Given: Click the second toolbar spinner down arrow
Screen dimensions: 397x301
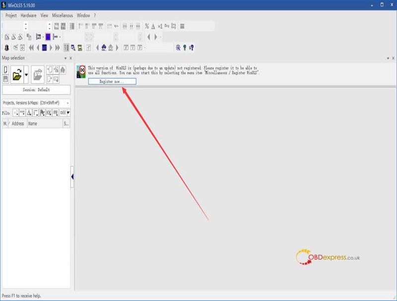Looking at the screenshot, I should pos(49,28).
